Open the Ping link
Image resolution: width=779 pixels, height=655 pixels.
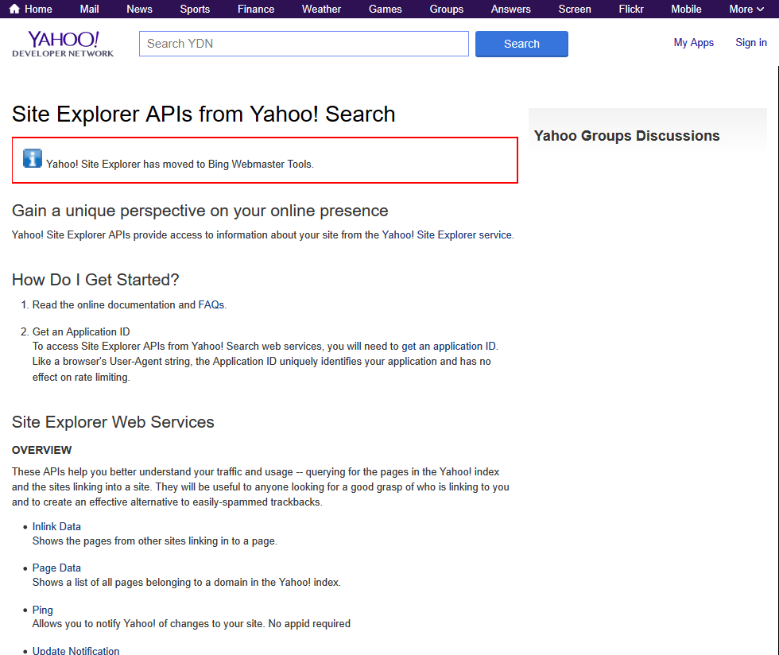coord(43,610)
